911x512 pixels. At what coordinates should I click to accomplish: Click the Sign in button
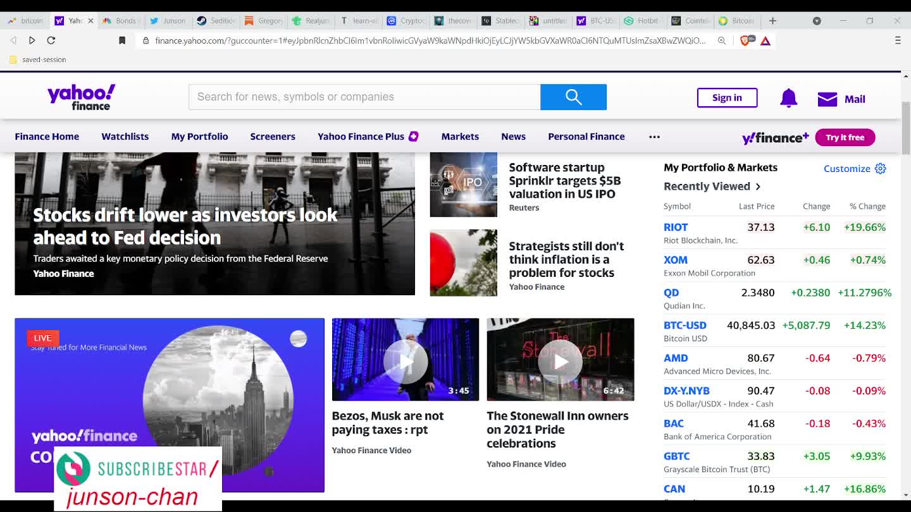point(727,97)
